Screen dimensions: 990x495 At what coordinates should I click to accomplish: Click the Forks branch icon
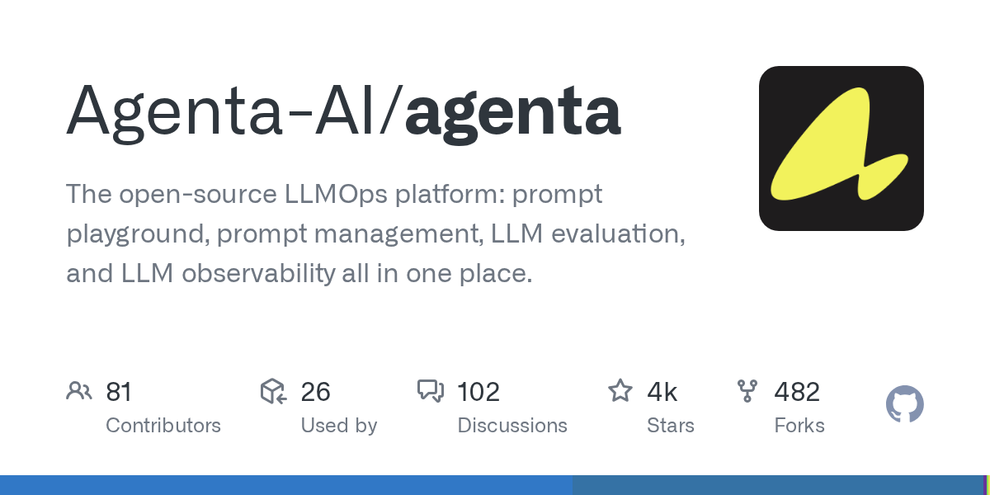tap(747, 391)
